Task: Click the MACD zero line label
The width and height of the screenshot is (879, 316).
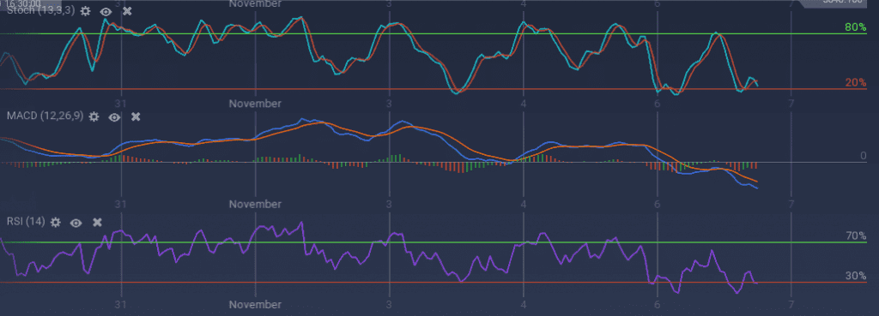Action: (864, 156)
